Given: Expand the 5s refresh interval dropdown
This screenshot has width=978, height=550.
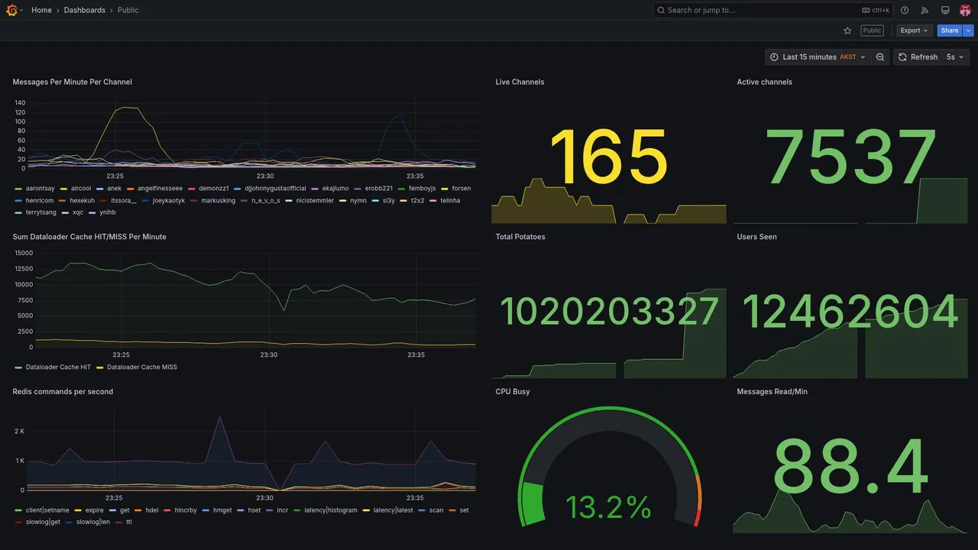Looking at the screenshot, I should [x=956, y=57].
